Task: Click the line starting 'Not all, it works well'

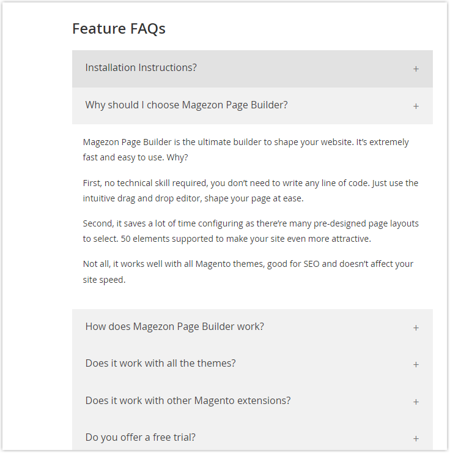Action: click(248, 264)
